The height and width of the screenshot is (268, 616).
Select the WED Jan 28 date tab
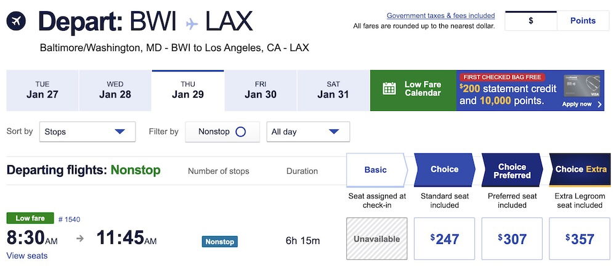tap(115, 90)
